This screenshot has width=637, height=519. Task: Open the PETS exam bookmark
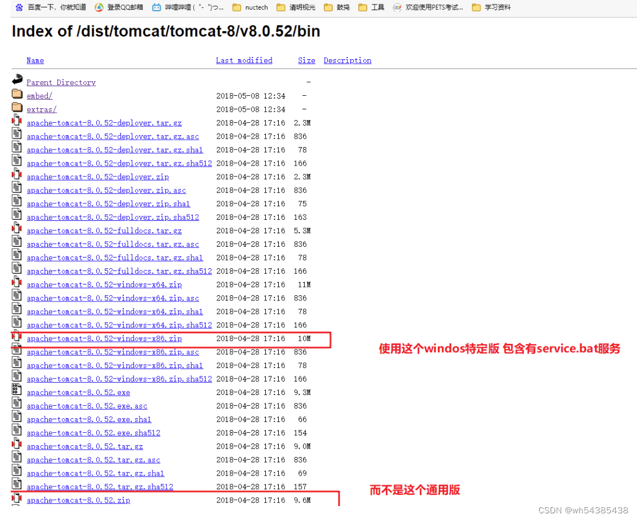[428, 7]
